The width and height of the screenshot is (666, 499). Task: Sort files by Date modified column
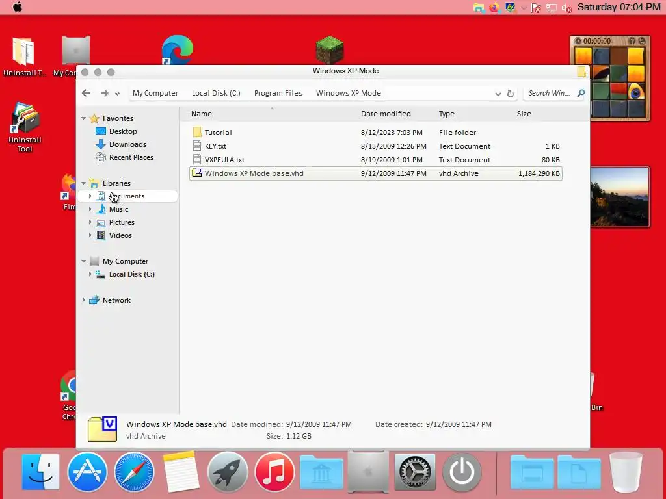[386, 114]
